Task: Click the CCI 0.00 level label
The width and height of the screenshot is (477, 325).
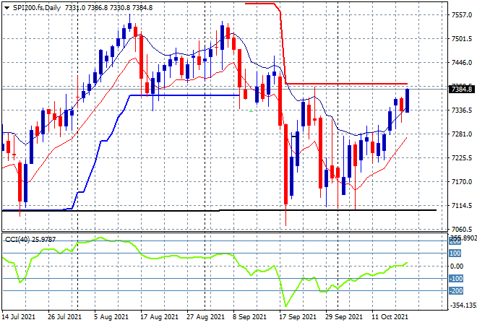Action: [457, 266]
